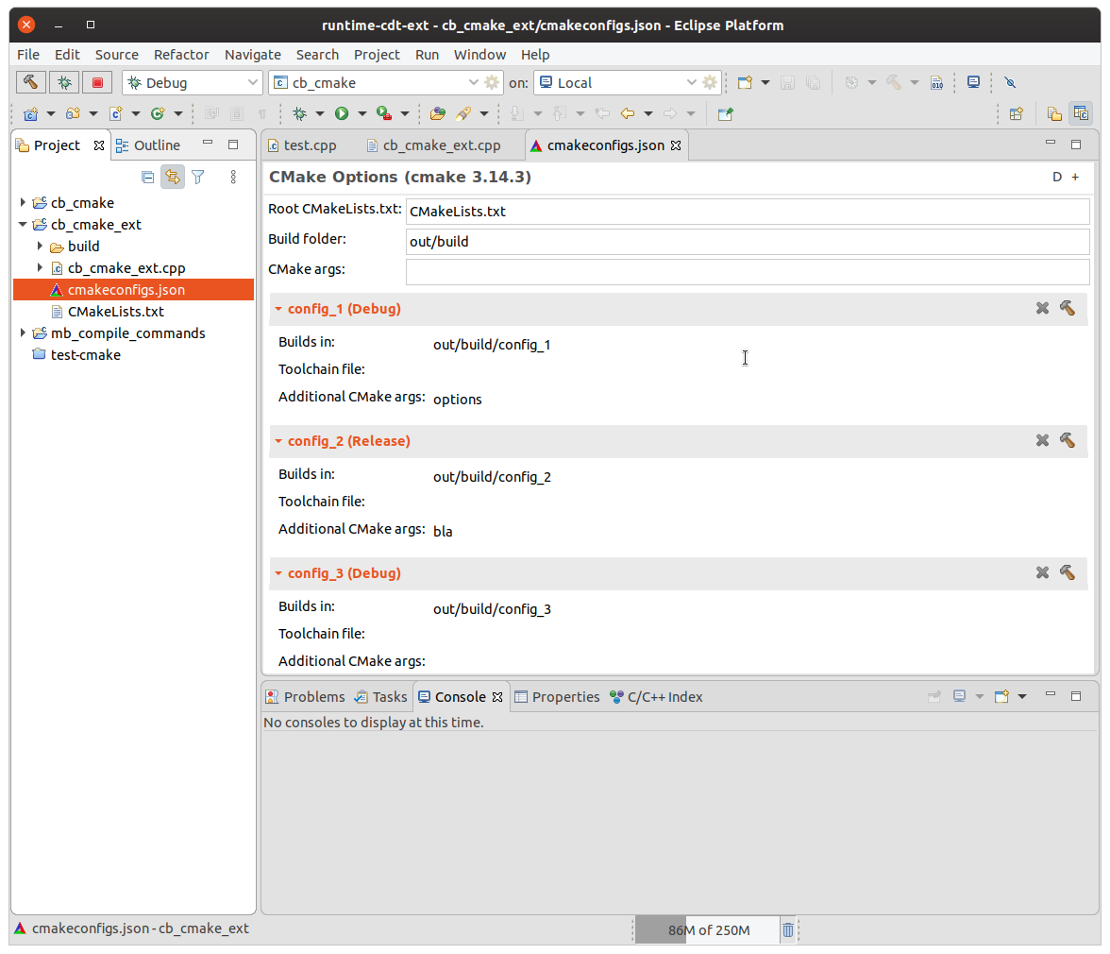Toggle Link with Editor in Project explorer

click(x=172, y=177)
